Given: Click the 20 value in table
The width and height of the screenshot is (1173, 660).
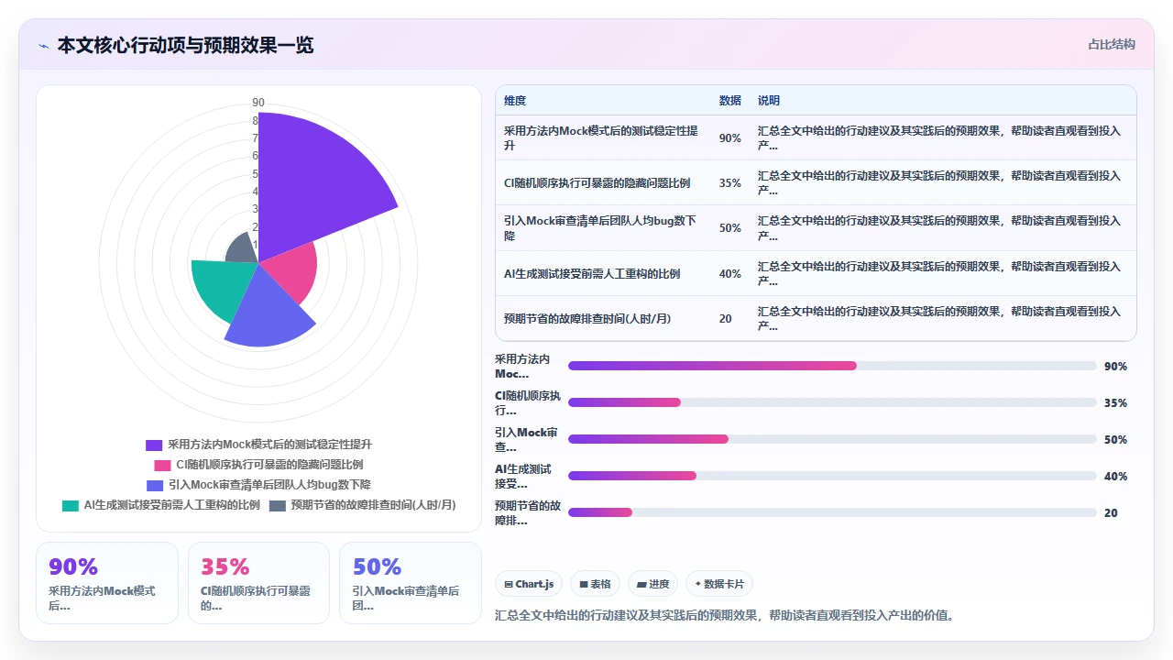Looking at the screenshot, I should click(726, 318).
